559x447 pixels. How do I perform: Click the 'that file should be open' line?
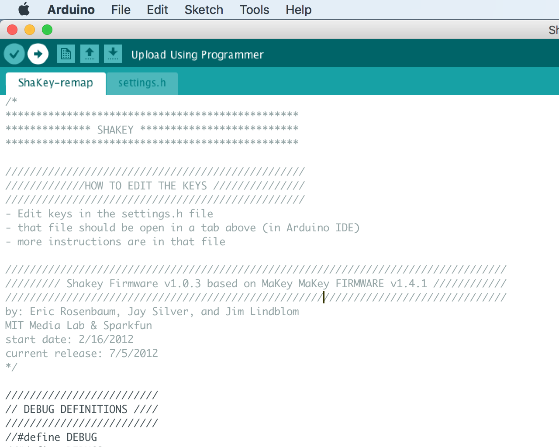coord(183,228)
